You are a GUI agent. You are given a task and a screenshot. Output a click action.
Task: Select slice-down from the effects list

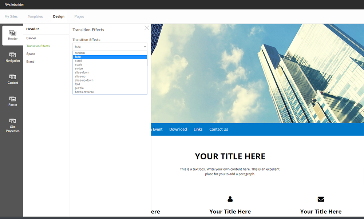pyautogui.click(x=82, y=72)
